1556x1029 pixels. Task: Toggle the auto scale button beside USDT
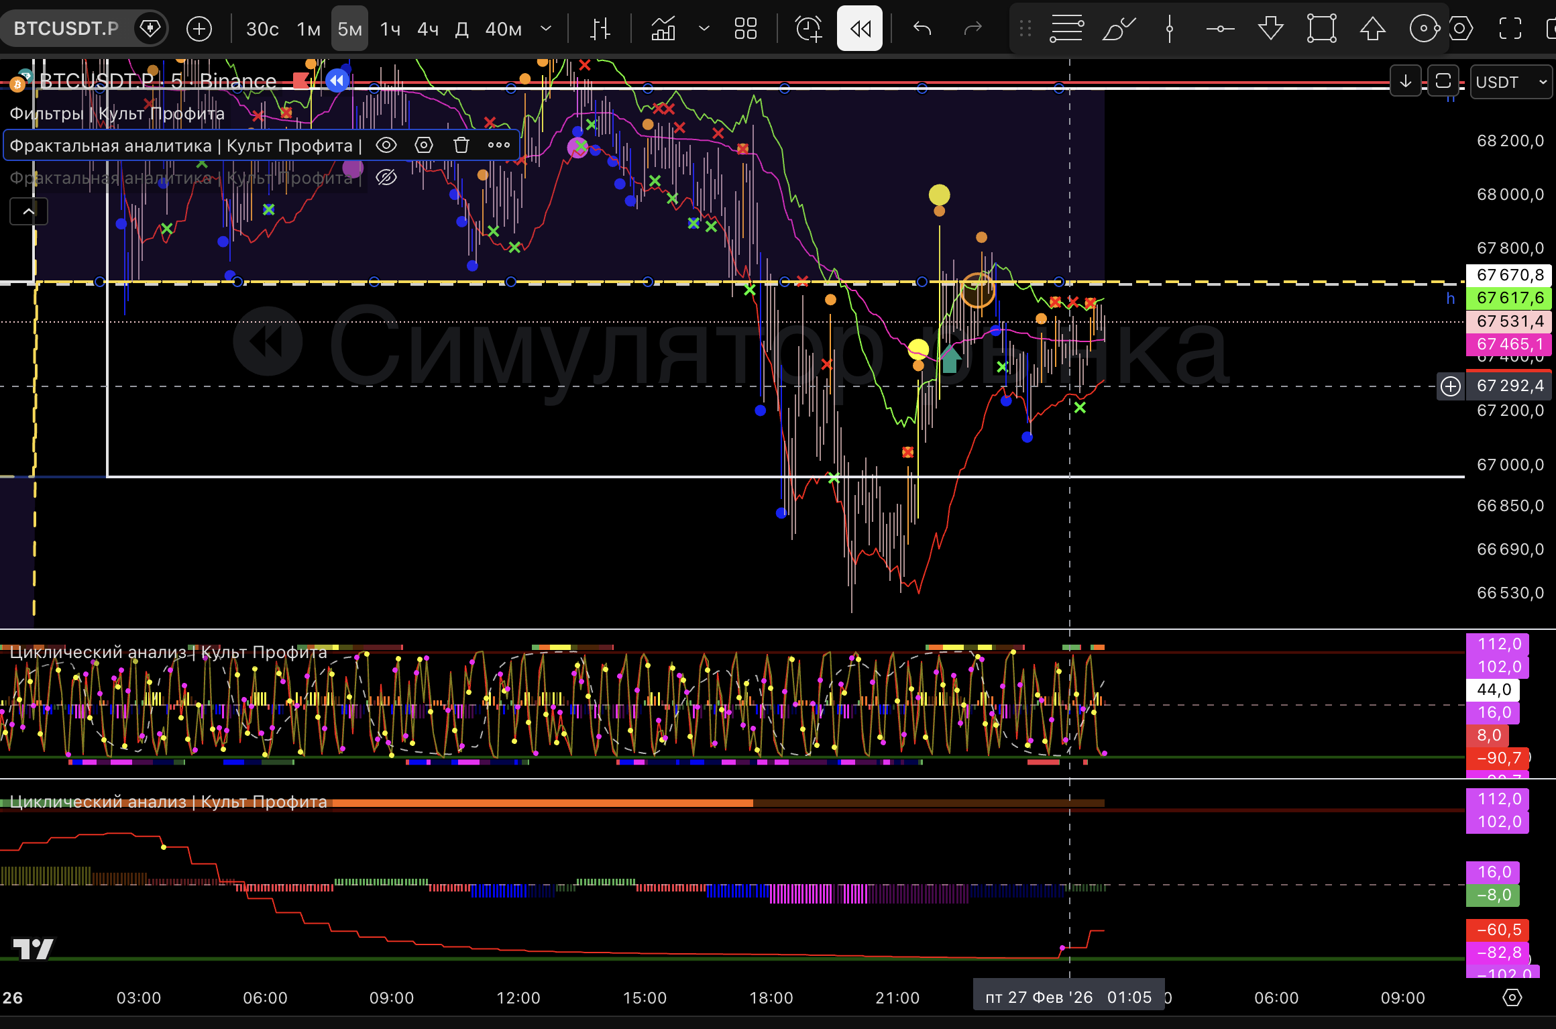(x=1443, y=82)
